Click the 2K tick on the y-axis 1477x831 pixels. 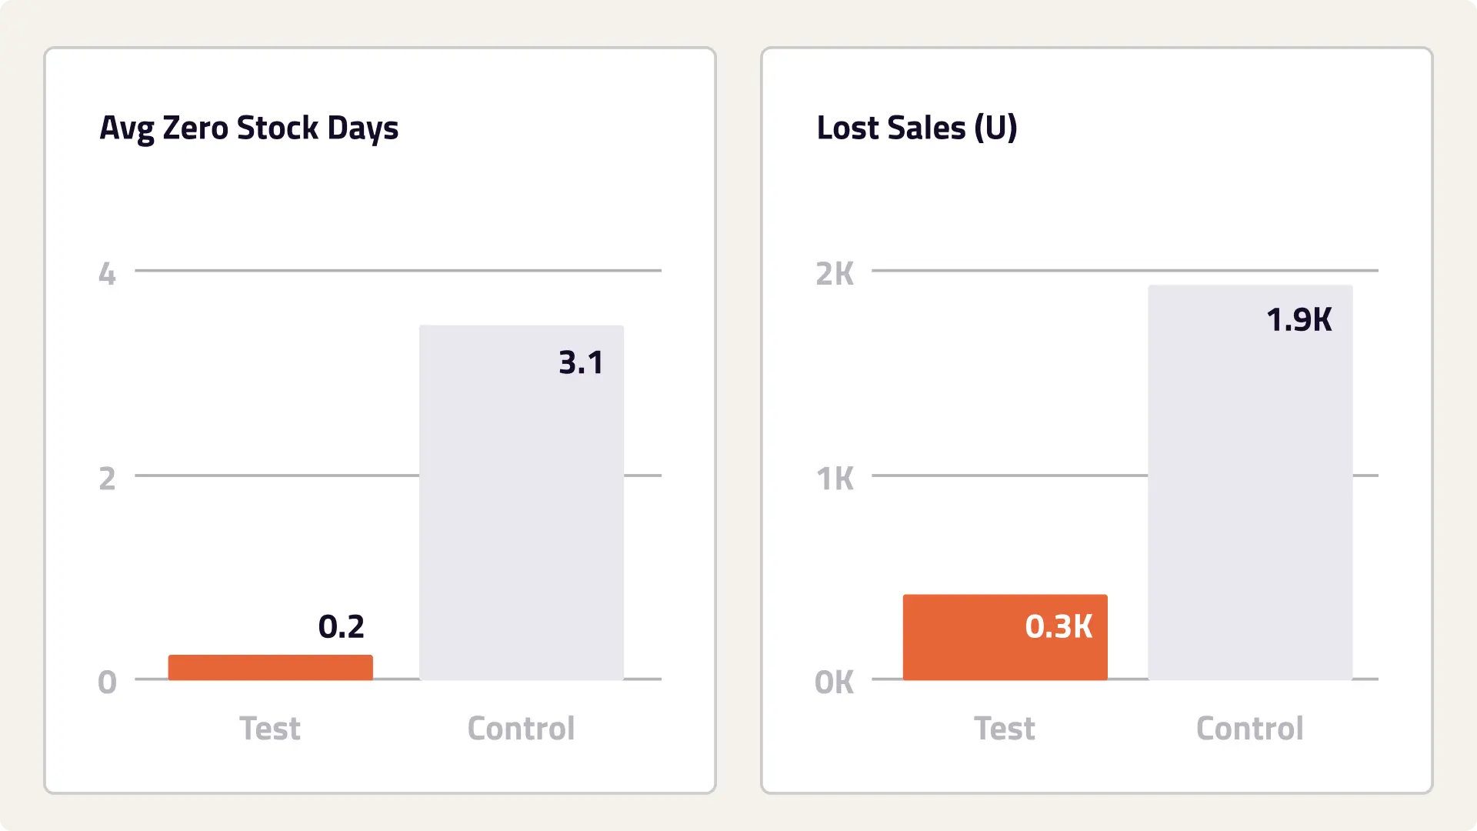[835, 274]
